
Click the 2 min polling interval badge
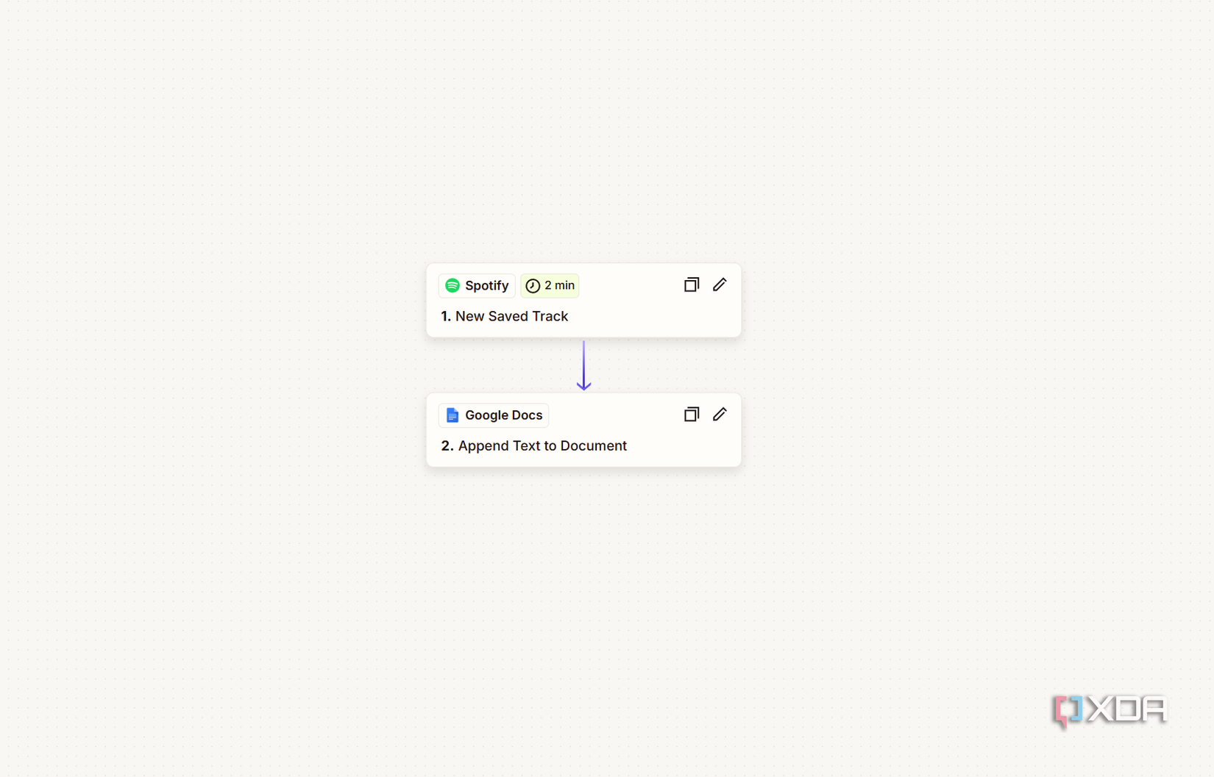coord(550,285)
